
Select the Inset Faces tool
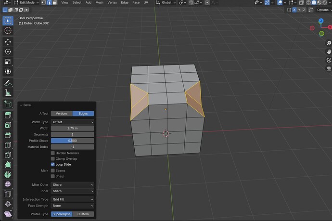(x=8, y=125)
